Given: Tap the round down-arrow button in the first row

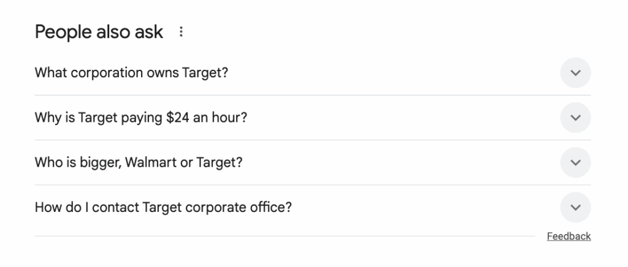Looking at the screenshot, I should [x=575, y=73].
